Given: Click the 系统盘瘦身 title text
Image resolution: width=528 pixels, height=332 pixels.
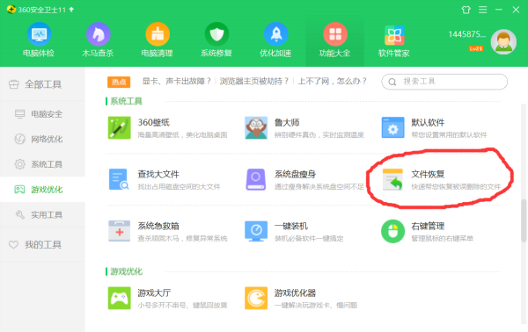Looking at the screenshot, I should point(295,174).
